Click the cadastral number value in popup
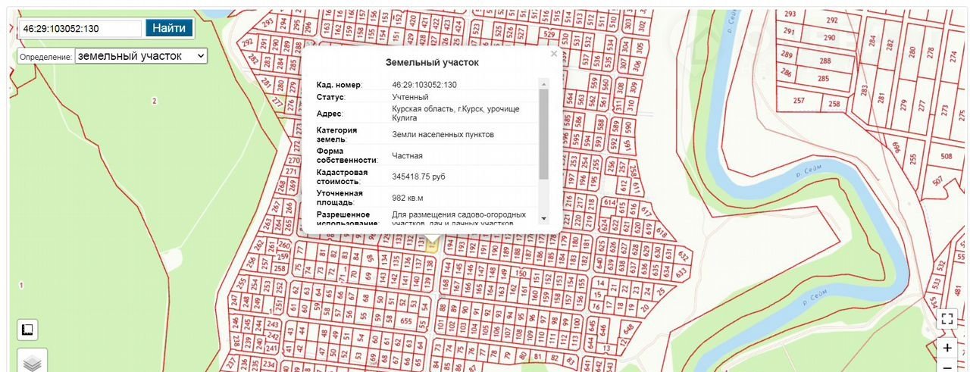The height and width of the screenshot is (372, 970). pyautogui.click(x=424, y=84)
